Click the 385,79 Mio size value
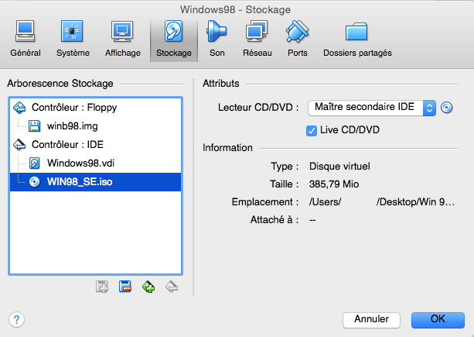 pyautogui.click(x=334, y=184)
